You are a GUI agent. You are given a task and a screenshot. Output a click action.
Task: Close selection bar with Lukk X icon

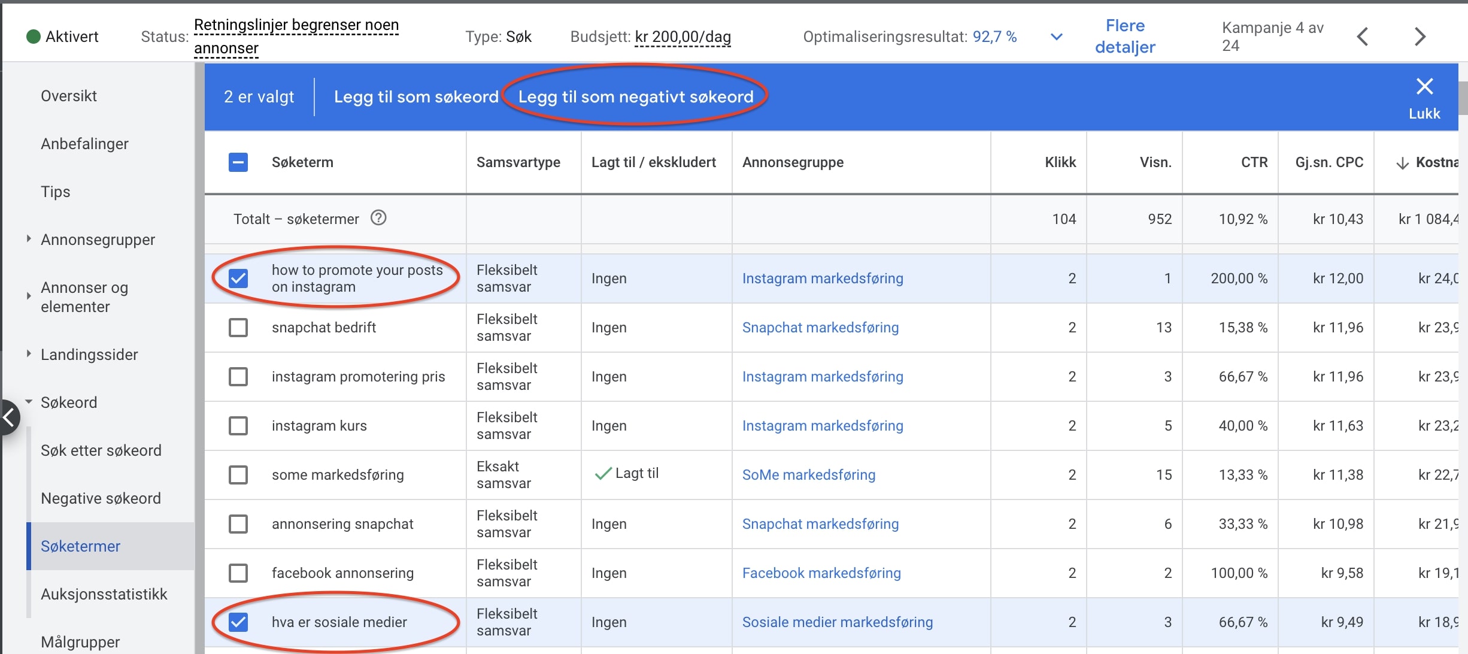[1424, 87]
